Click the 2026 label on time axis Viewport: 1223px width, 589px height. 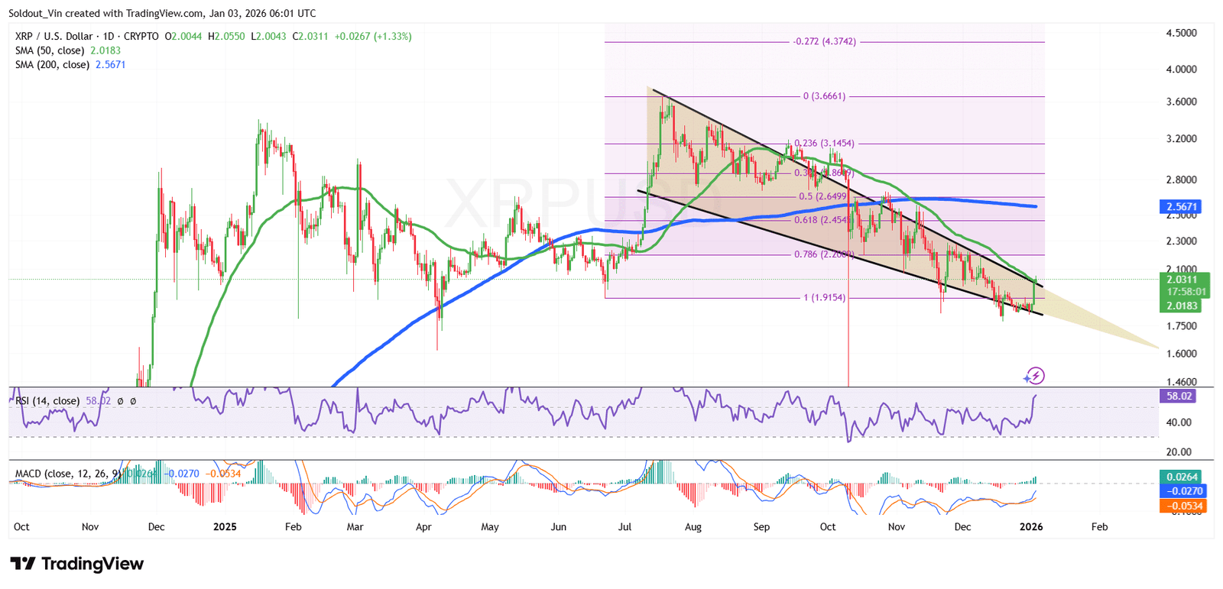1031,527
